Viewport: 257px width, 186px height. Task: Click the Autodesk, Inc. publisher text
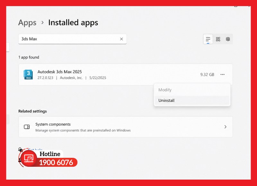(71, 78)
